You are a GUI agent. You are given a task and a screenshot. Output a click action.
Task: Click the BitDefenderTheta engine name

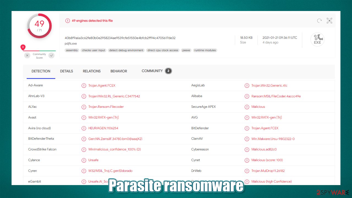(41, 139)
